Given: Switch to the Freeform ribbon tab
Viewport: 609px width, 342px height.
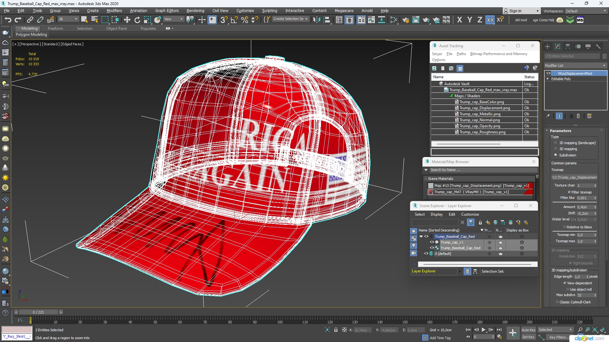Looking at the screenshot, I should (55, 28).
